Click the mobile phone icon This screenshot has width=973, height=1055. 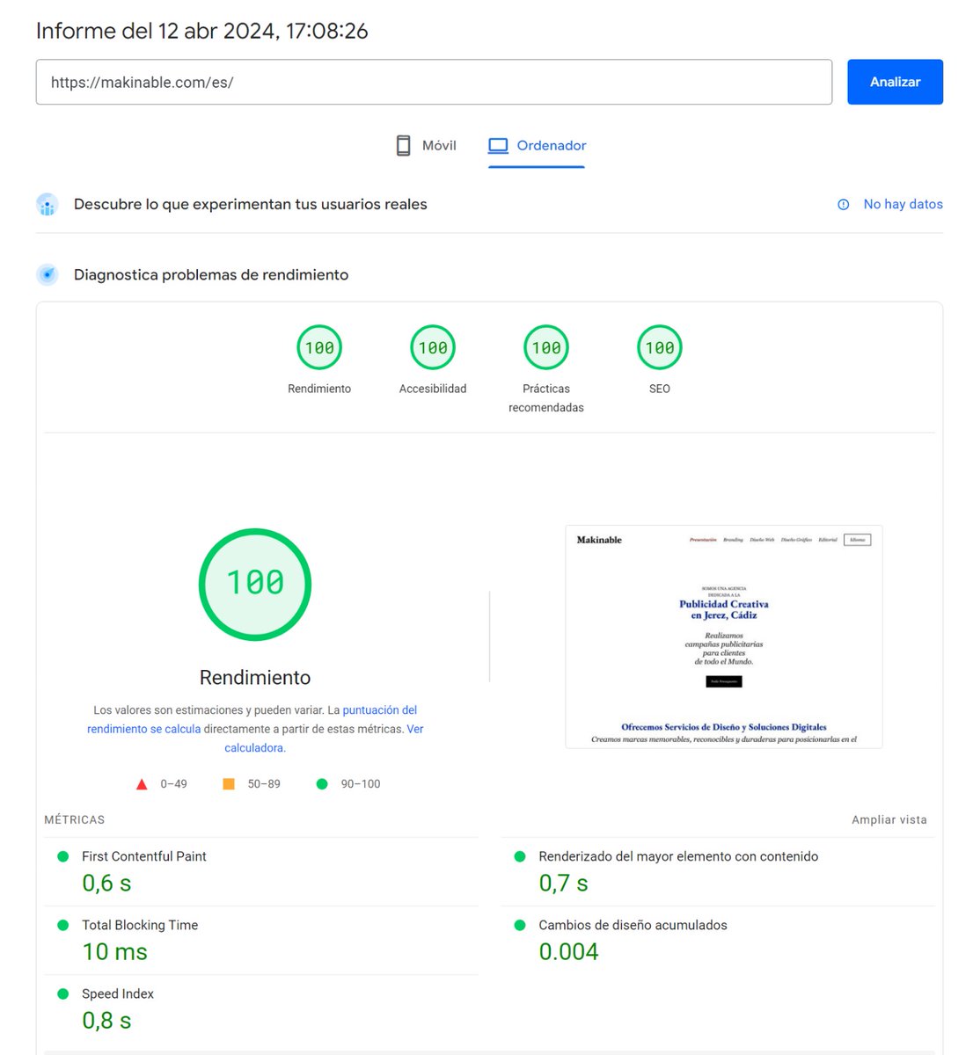[x=403, y=145]
